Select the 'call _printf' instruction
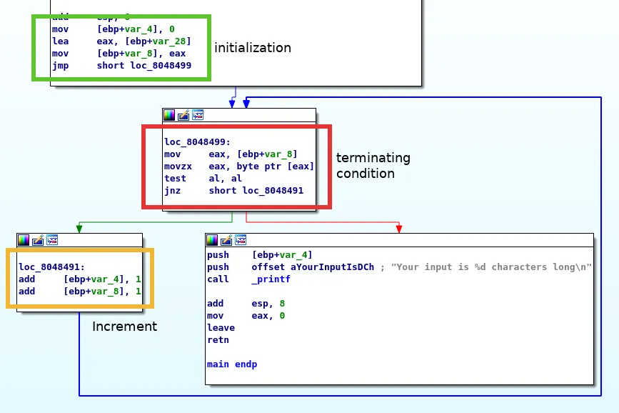This screenshot has width=619, height=413. tap(248, 279)
